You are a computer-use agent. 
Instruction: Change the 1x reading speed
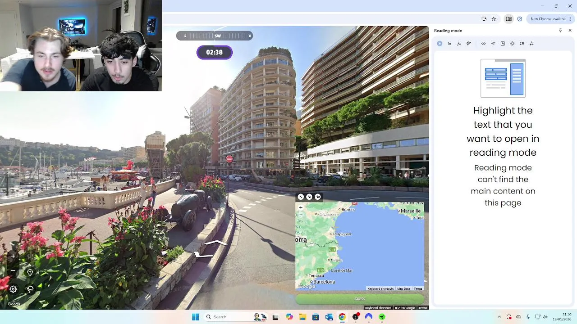click(449, 44)
